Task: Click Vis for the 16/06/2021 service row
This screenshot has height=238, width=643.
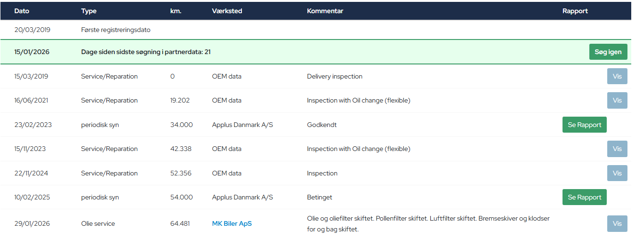Action: 617,100
